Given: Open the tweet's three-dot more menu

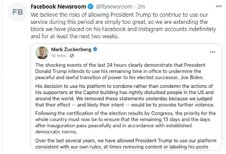Looking at the screenshot, I should [219, 6].
